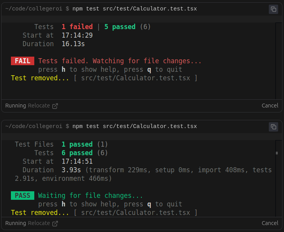284x232 pixels.
Task: Click the external-link icon beside Relocate in the passed terminal
Action: tap(55, 223)
